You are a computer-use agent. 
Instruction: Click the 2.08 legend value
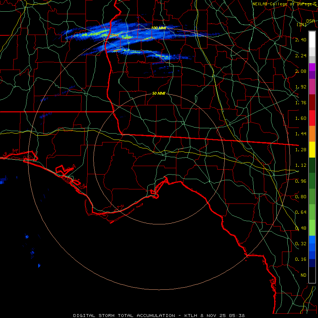pyautogui.click(x=301, y=71)
